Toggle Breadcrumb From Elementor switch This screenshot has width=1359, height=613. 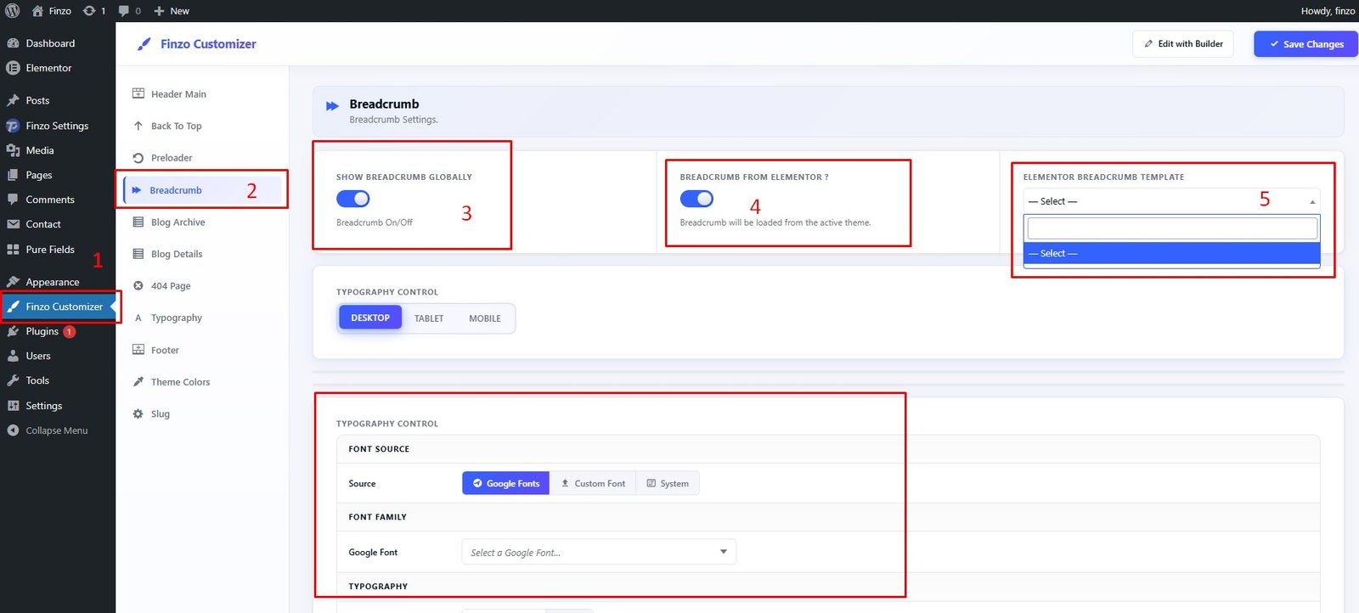(696, 199)
